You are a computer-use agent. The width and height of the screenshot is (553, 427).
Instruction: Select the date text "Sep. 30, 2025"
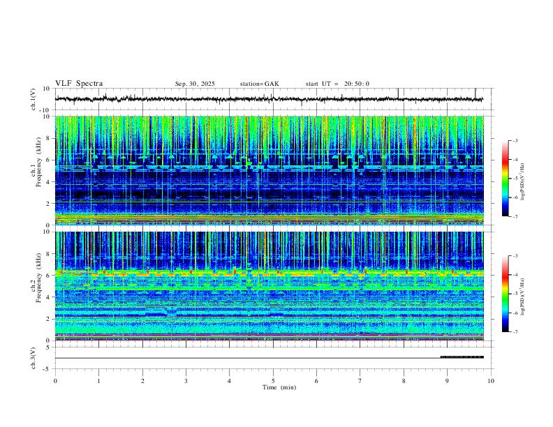coord(195,84)
